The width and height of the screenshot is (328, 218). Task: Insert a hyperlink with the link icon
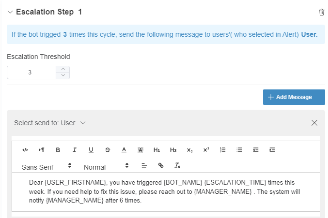[x=161, y=165]
